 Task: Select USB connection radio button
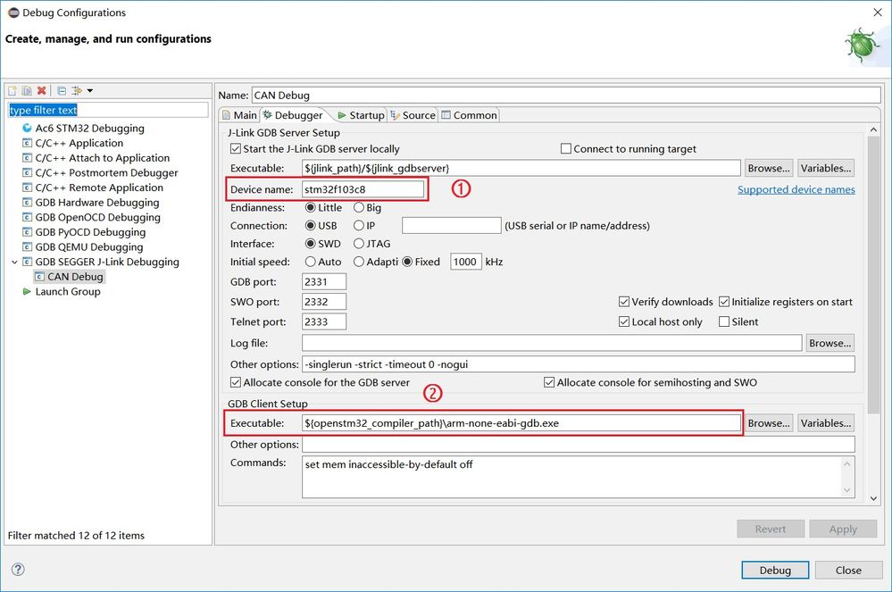311,226
